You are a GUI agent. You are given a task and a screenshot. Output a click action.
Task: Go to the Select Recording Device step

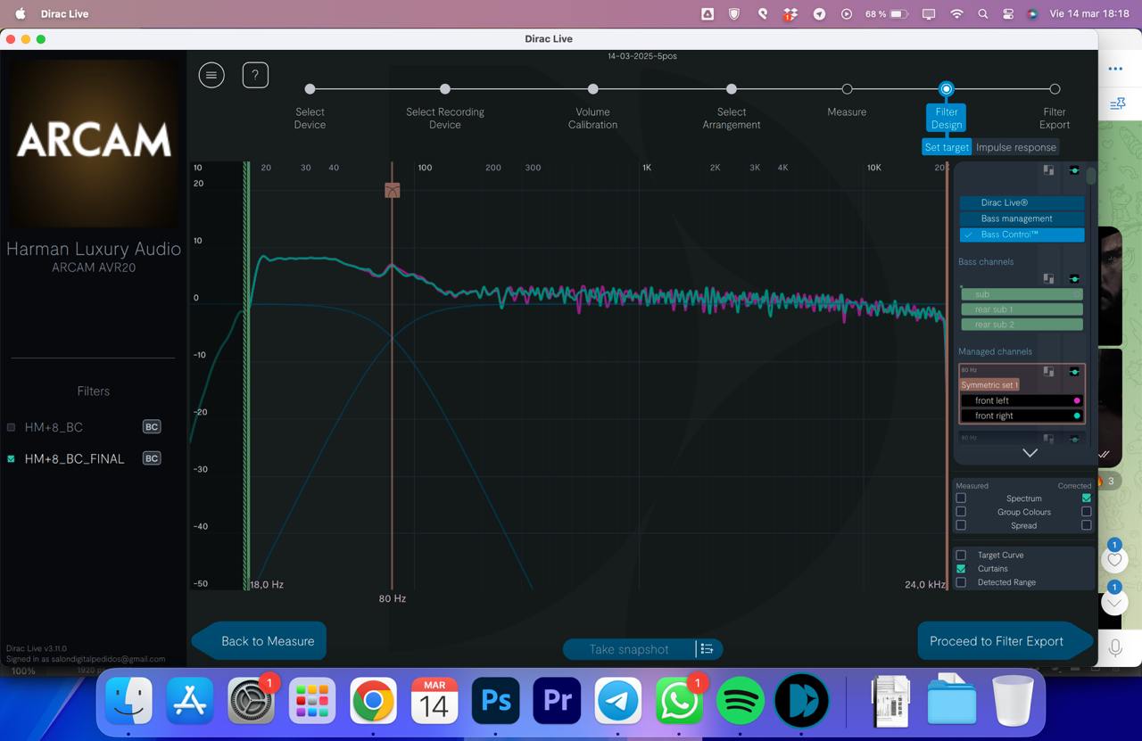[445, 89]
